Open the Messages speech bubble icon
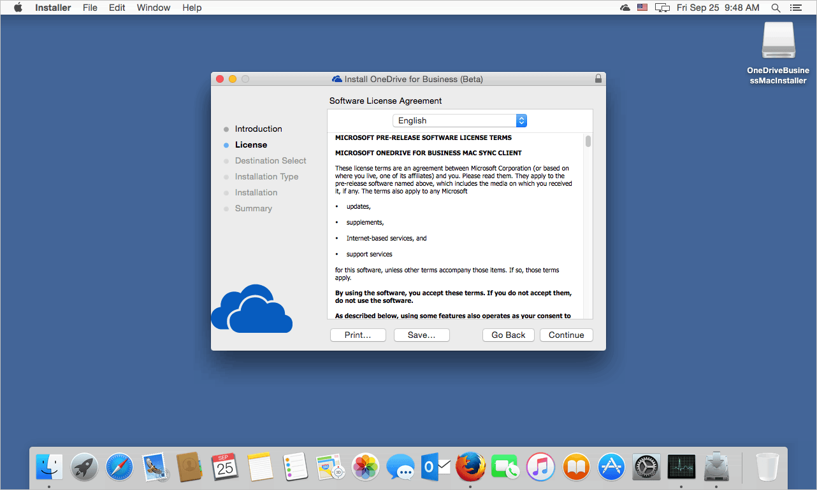 pos(401,468)
